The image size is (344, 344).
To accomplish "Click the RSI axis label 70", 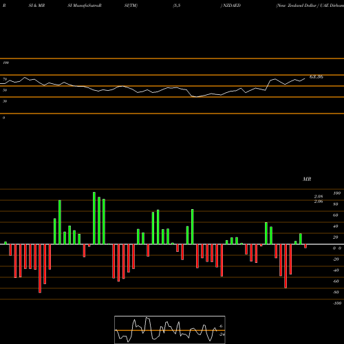I will point(5,79).
